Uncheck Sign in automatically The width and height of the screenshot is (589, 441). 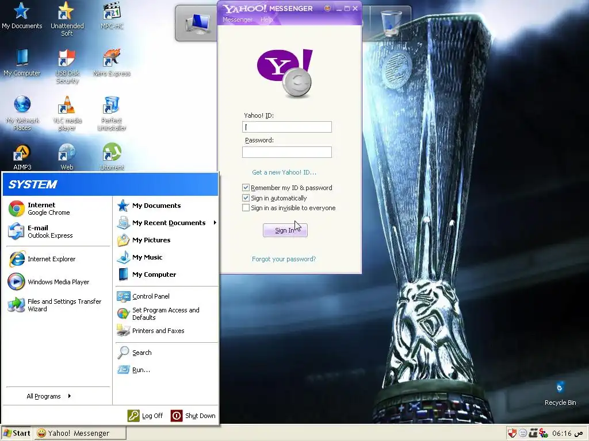coord(246,198)
